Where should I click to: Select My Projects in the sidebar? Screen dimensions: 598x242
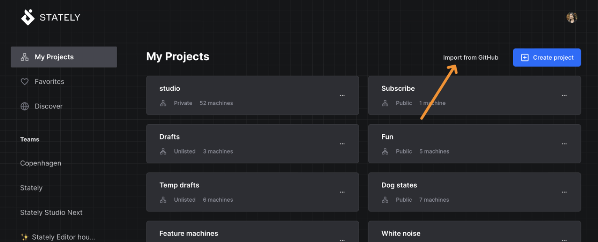53,57
